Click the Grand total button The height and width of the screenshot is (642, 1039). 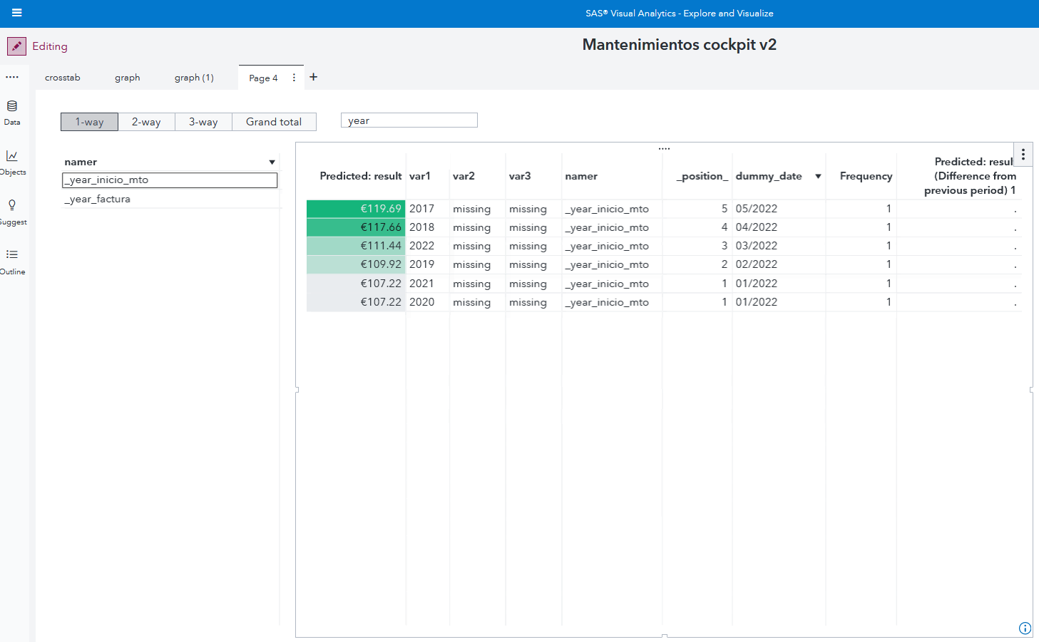[x=274, y=121]
